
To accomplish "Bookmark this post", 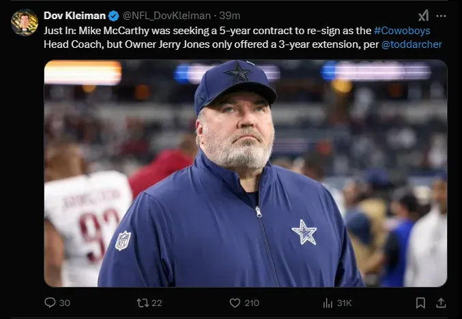I will (x=420, y=303).
